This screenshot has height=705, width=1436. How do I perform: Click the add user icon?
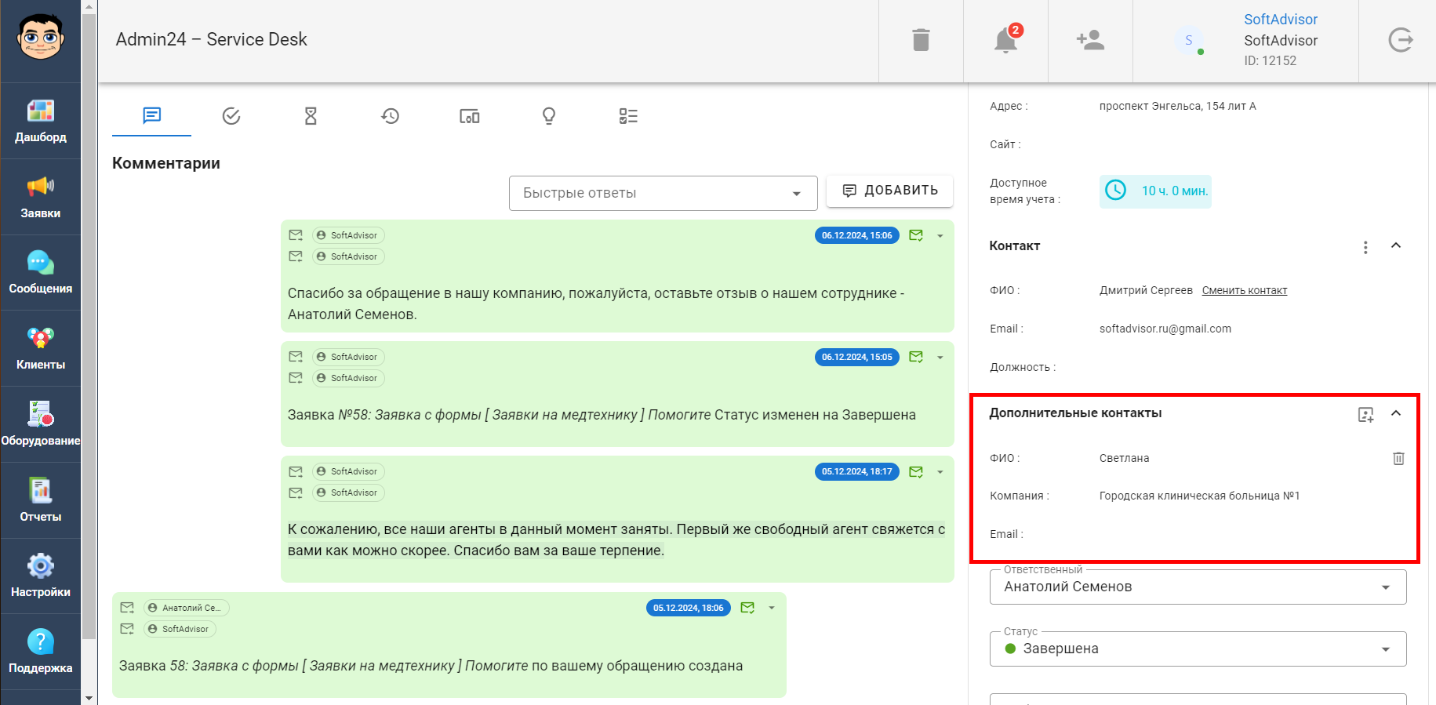[x=1090, y=40]
